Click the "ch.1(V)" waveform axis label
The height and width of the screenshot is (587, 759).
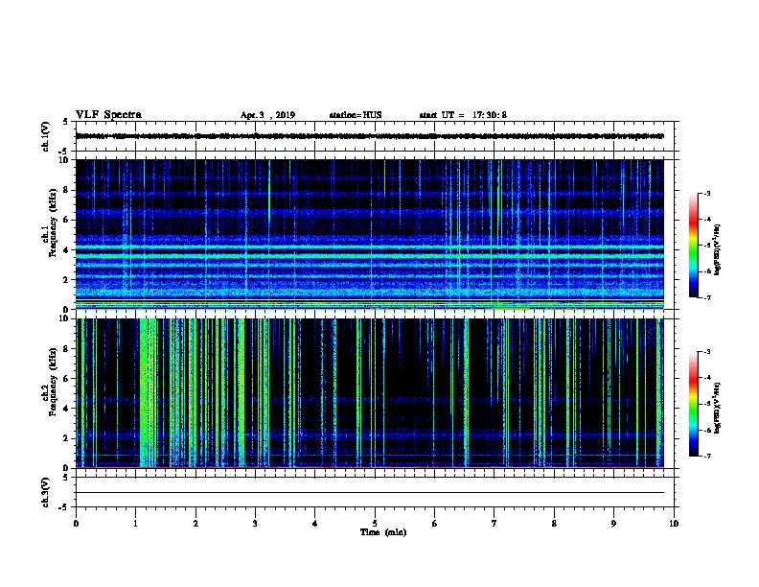(x=45, y=136)
